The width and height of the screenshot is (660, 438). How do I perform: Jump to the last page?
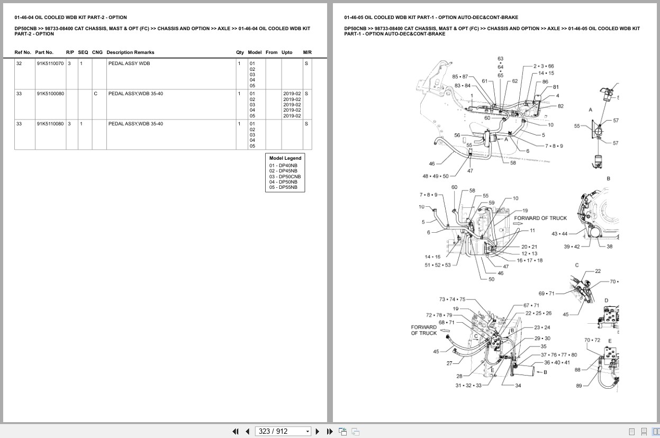(x=330, y=431)
